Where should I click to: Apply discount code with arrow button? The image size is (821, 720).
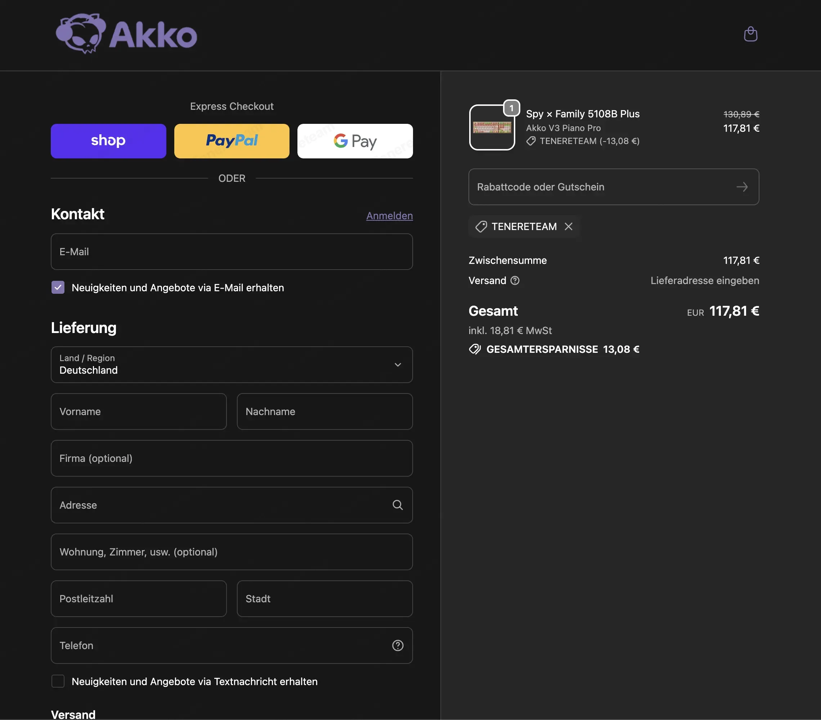click(742, 187)
